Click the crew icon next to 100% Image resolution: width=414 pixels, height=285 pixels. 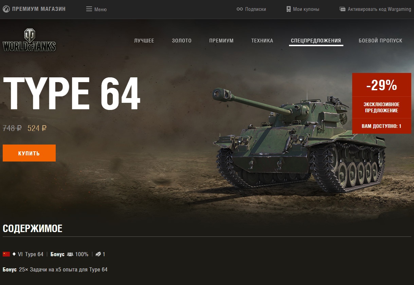click(70, 254)
